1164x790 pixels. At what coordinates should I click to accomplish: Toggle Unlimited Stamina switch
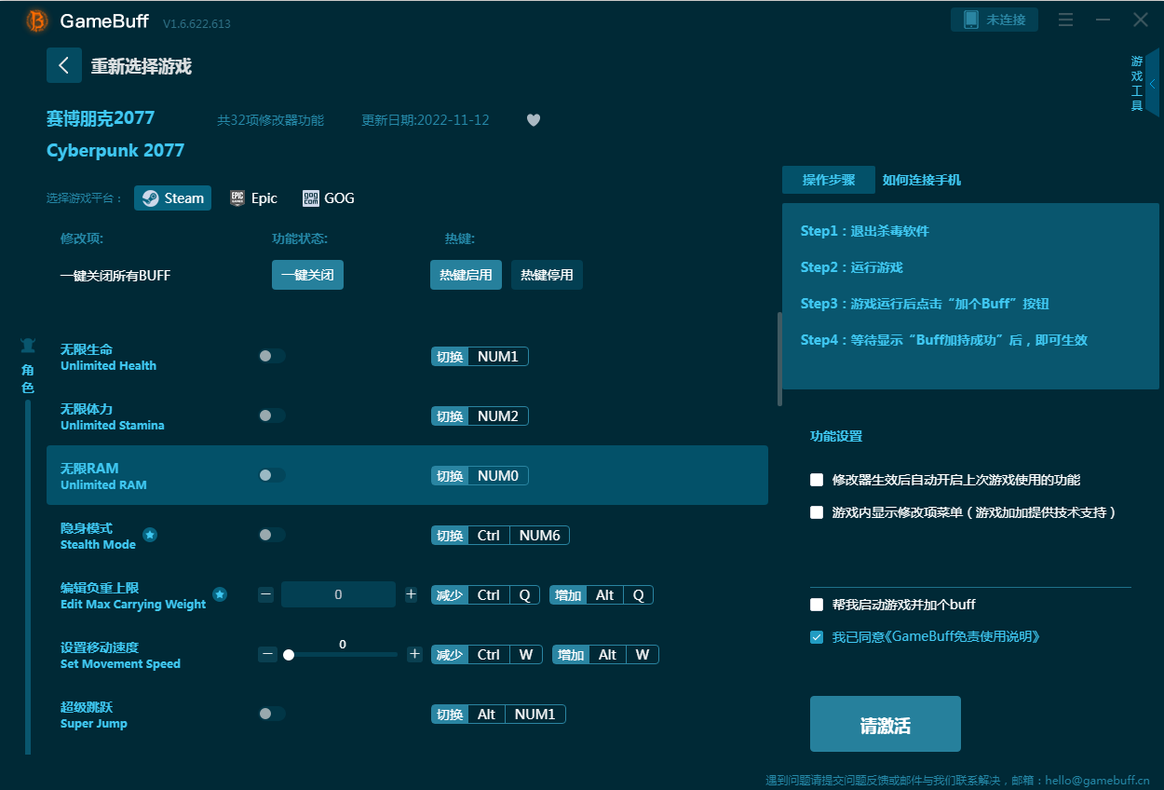[x=272, y=415]
